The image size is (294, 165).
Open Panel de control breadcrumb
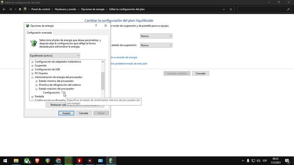point(41,9)
